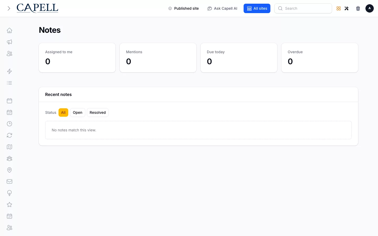Filter recent notes by Open status
The width and height of the screenshot is (378, 236).
point(78,112)
